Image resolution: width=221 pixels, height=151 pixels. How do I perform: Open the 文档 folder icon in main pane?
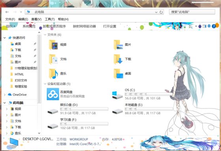[53, 59]
